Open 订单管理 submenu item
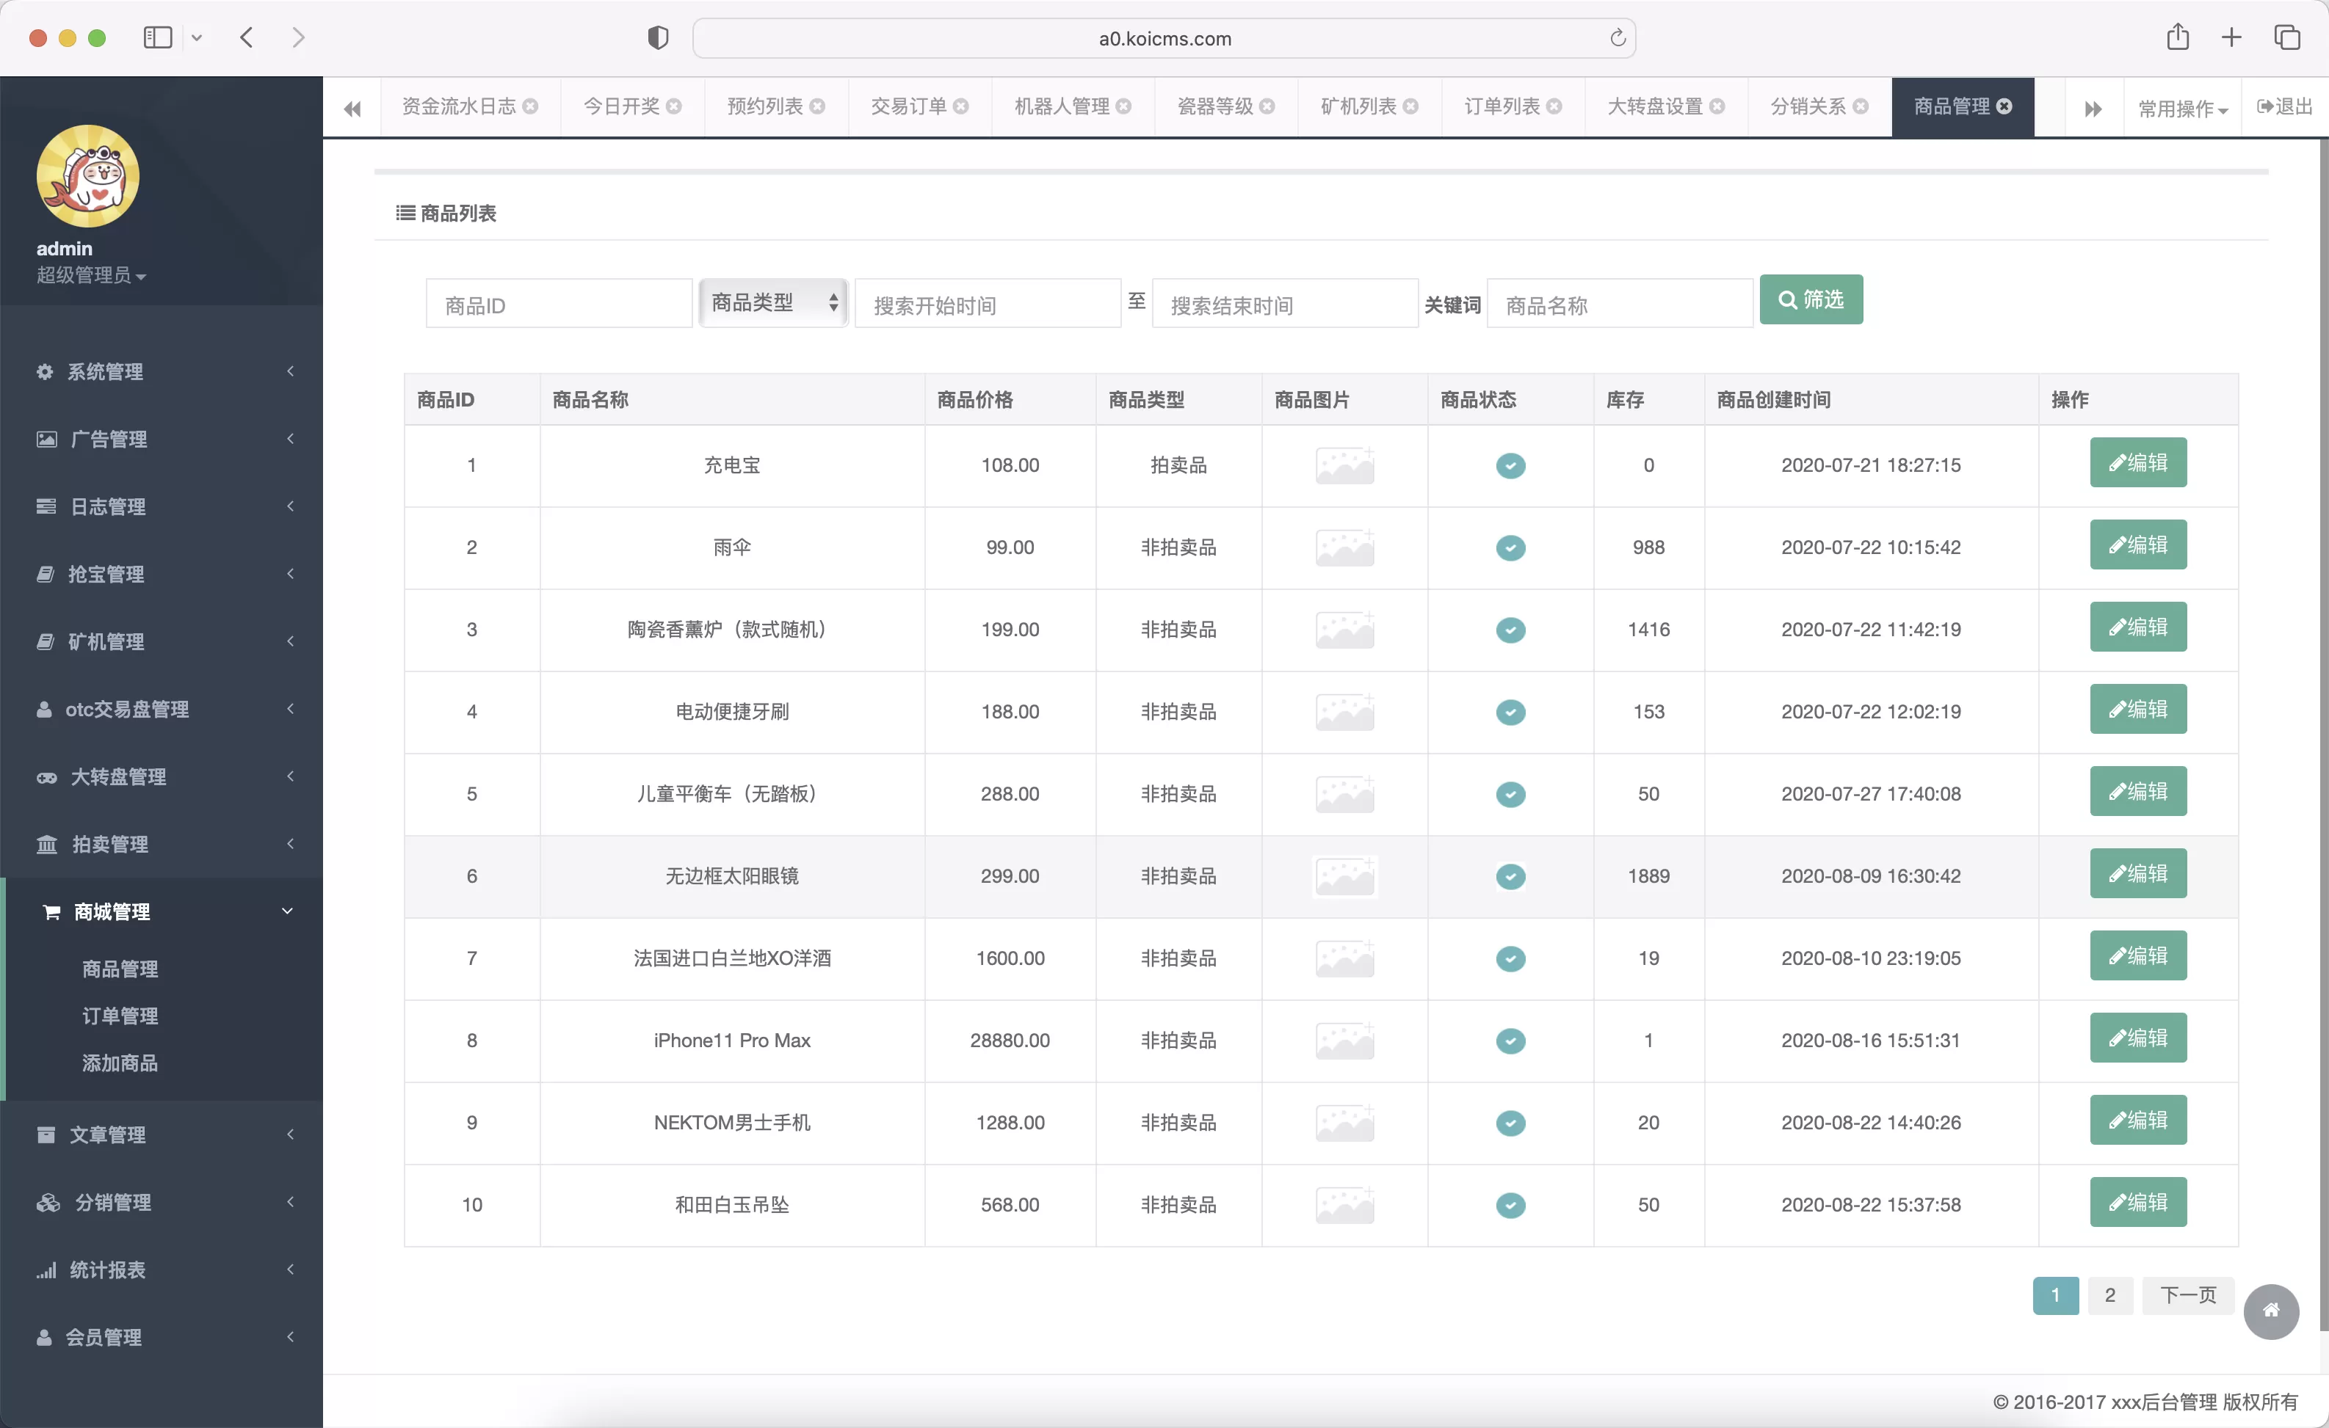This screenshot has width=2329, height=1428. pos(120,1016)
